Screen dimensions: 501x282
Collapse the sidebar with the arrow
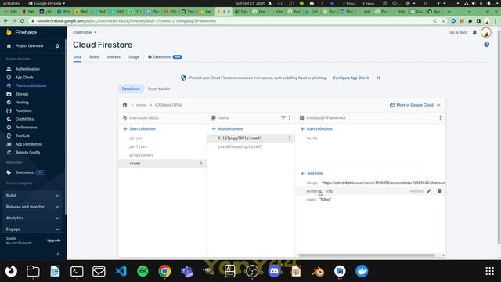click(x=58, y=254)
